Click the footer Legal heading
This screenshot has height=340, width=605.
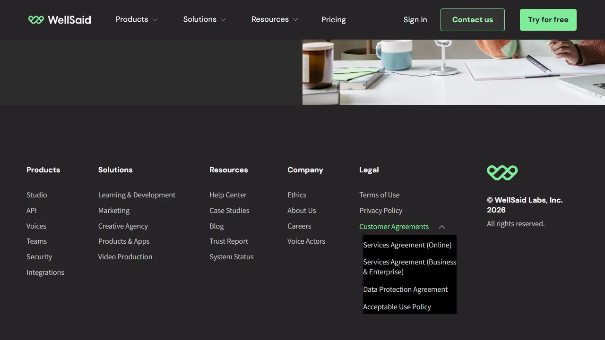(369, 170)
